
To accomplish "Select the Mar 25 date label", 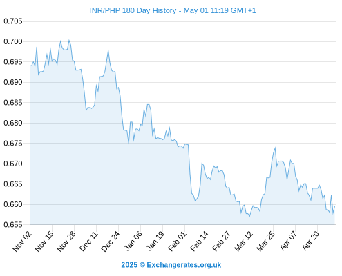I will click(x=266, y=241).
